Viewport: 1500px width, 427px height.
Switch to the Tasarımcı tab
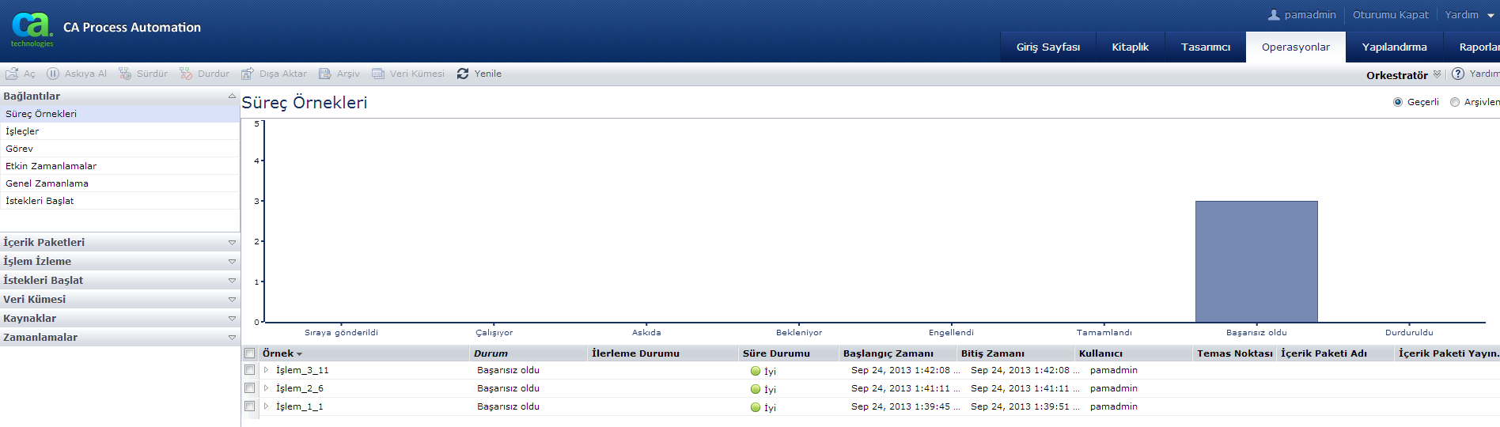click(1206, 47)
